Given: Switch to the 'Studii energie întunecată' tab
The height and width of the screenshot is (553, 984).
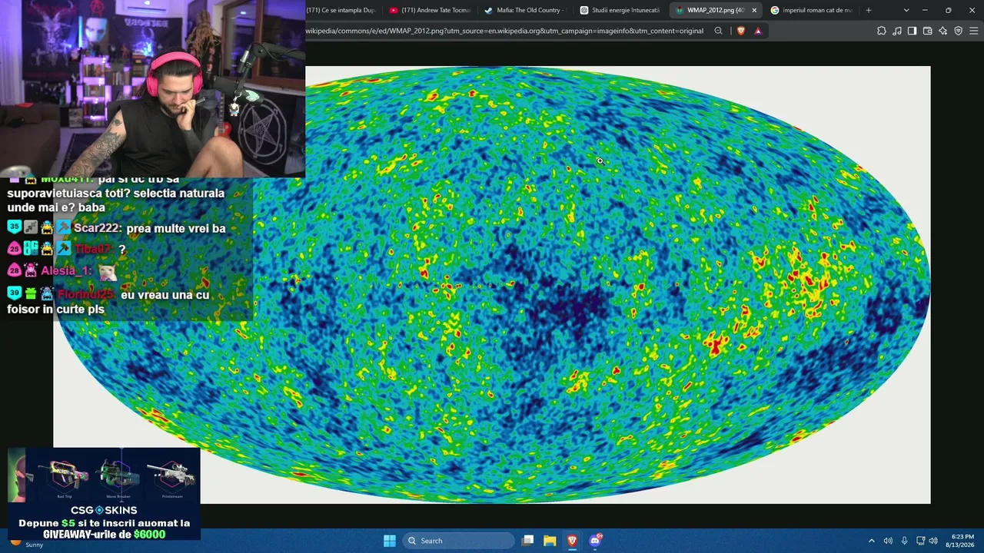Looking at the screenshot, I should pyautogui.click(x=621, y=10).
